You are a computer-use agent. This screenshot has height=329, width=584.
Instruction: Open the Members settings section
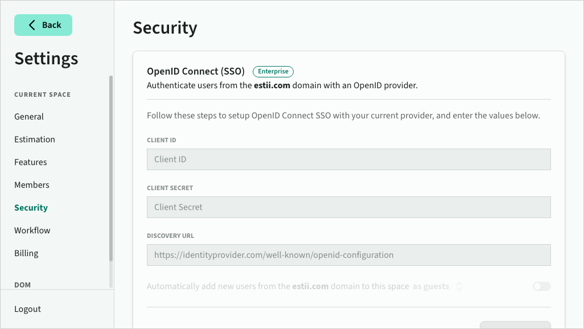(x=32, y=185)
